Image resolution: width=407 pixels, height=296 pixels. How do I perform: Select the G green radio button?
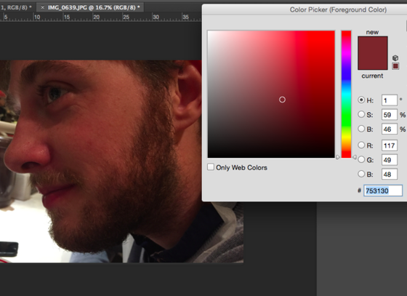[x=361, y=159]
